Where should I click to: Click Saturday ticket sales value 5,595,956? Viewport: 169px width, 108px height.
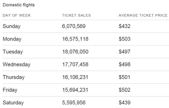74,103
